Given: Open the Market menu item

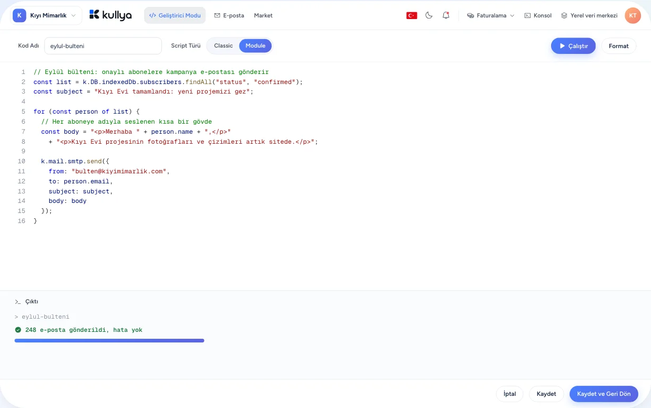Looking at the screenshot, I should click(x=263, y=15).
